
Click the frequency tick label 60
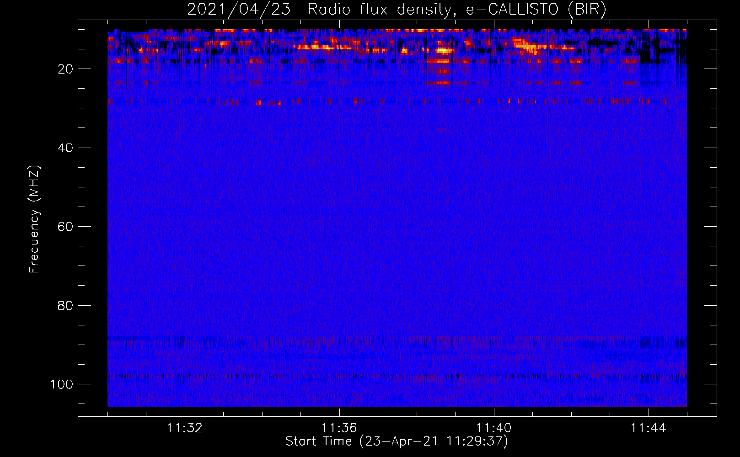tap(65, 227)
